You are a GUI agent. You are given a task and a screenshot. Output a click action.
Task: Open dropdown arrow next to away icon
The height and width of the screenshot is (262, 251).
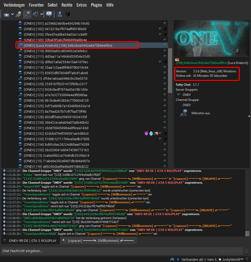pyautogui.click(x=12, y=14)
